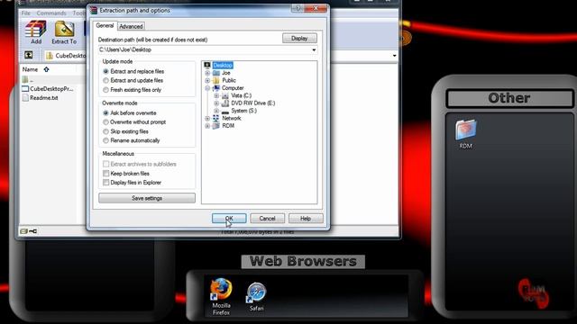Image resolution: width=577 pixels, height=324 pixels.
Task: Switch to the General tab
Action: point(105,26)
